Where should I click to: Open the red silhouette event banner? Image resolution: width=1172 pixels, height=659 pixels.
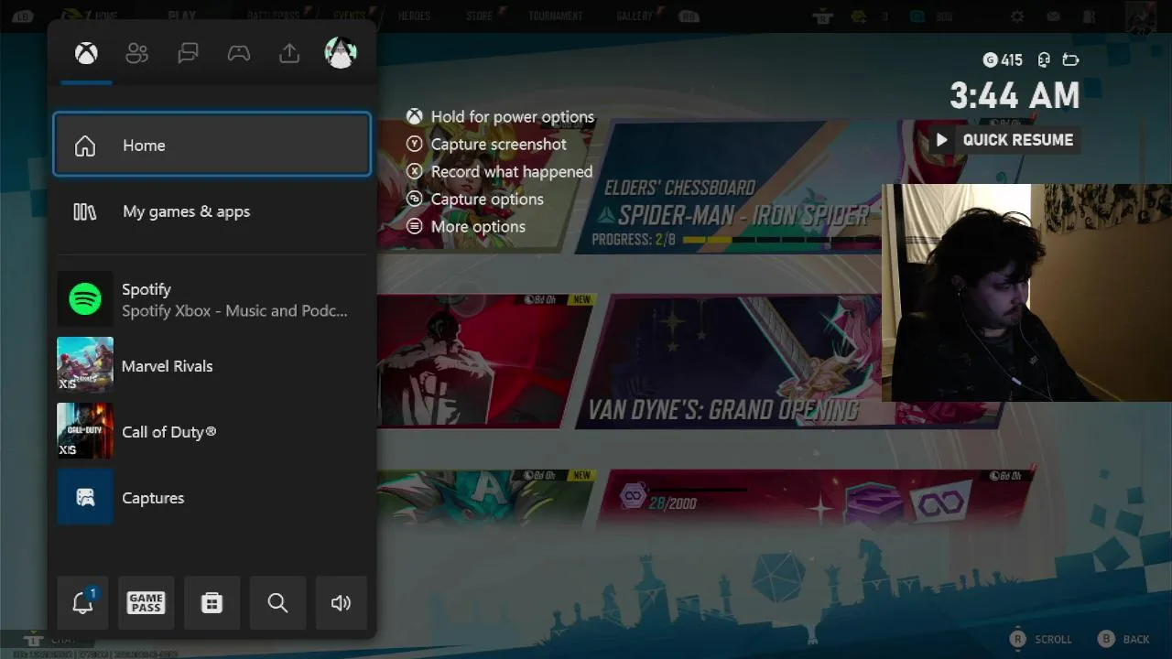(x=485, y=362)
